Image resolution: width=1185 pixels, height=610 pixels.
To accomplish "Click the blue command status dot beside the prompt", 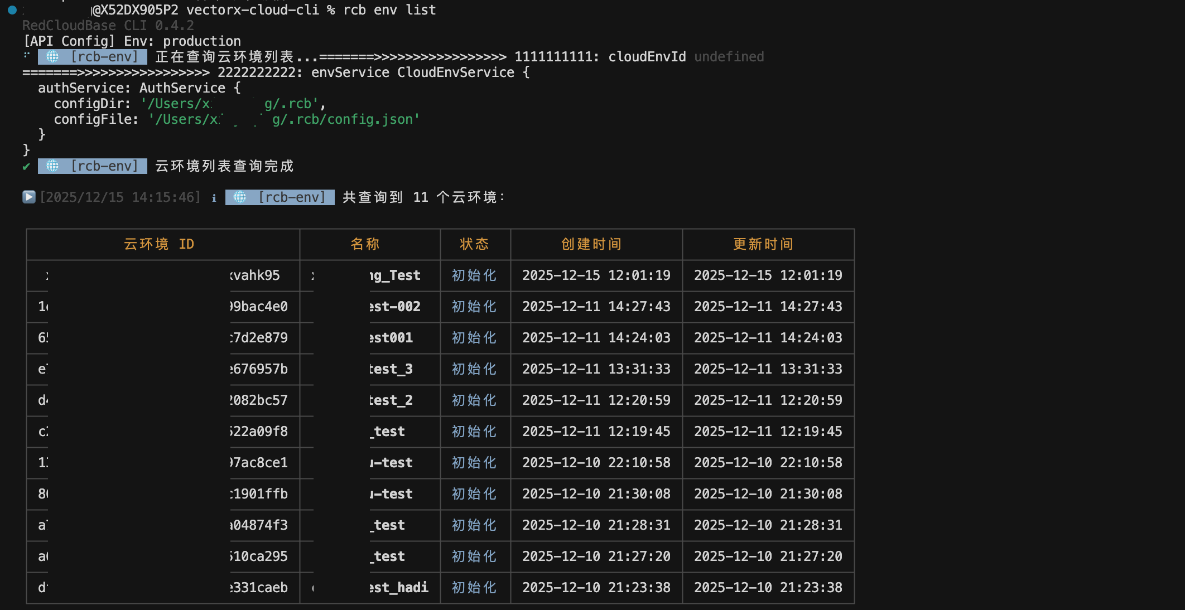I will pyautogui.click(x=12, y=10).
